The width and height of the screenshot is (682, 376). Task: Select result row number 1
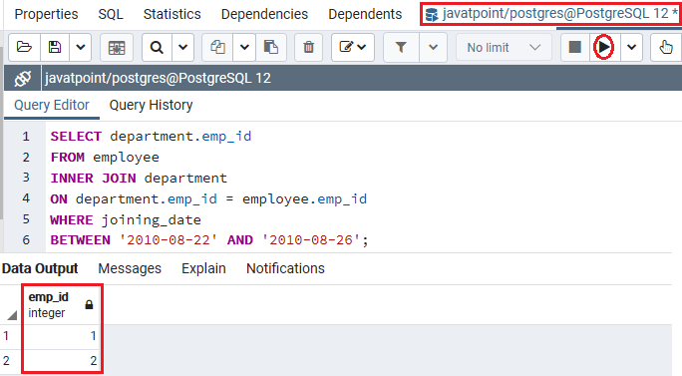[x=6, y=336]
